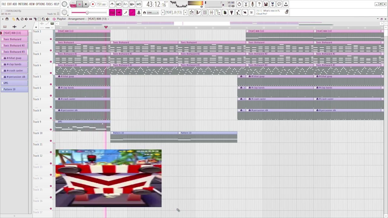Open the help question mark icon
The image size is (388, 218).
tap(259, 4)
